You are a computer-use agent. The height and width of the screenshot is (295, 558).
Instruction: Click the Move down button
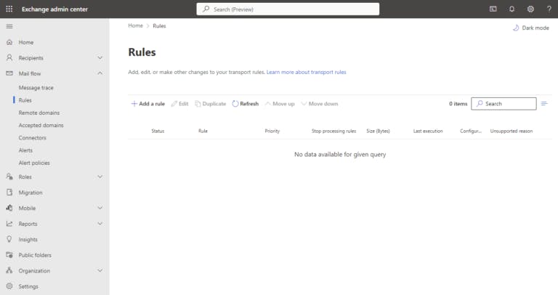[320, 104]
